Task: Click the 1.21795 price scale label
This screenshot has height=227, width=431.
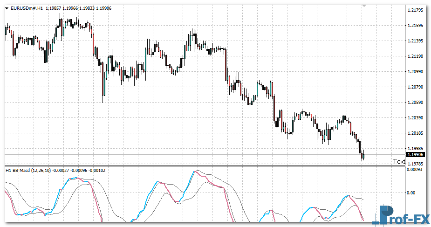Action: click(415, 10)
